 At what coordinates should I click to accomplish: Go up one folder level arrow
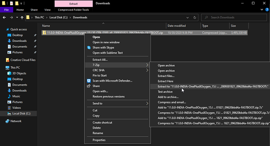(22, 17)
